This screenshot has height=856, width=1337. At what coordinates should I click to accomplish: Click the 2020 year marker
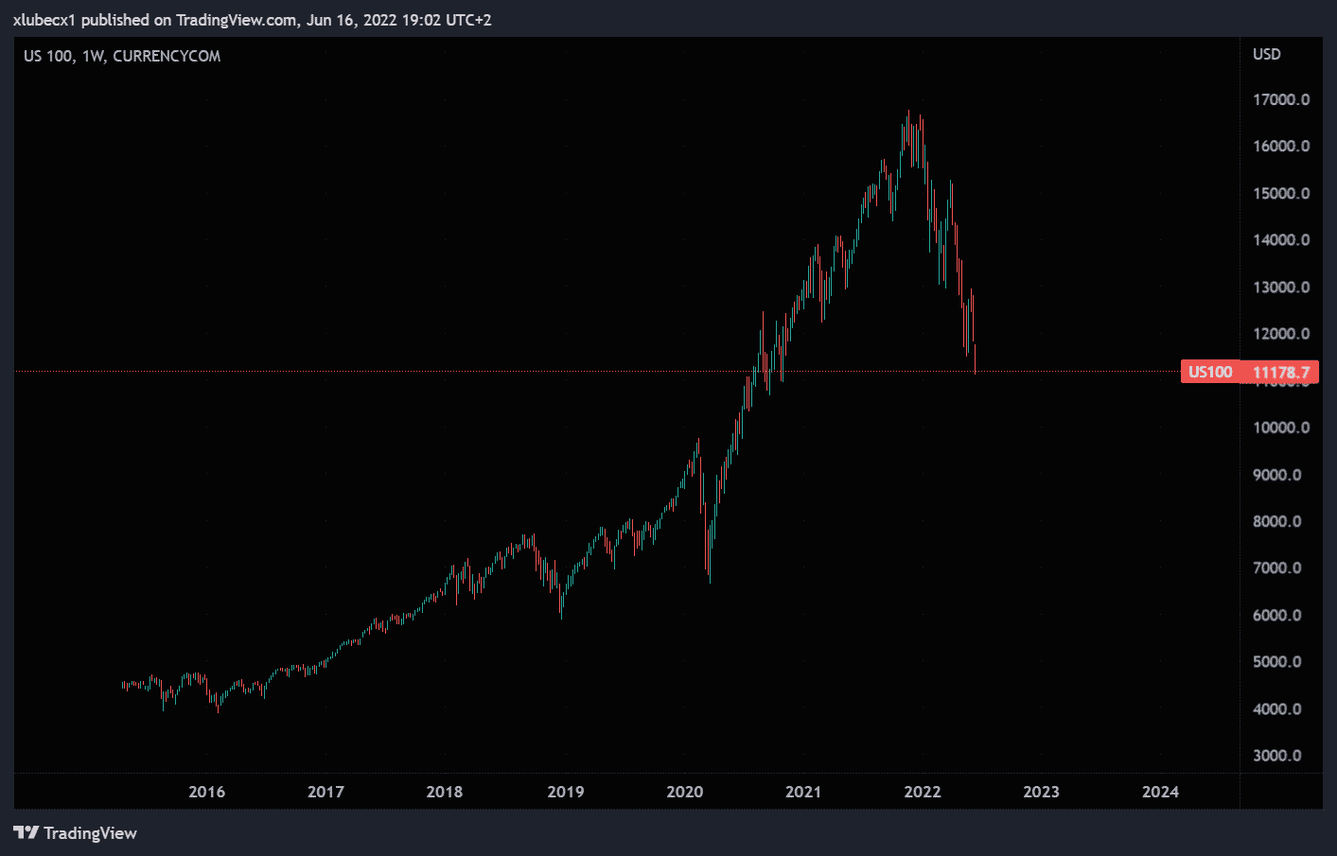tap(684, 792)
